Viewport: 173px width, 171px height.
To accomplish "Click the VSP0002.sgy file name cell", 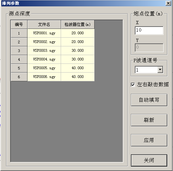I will pyautogui.click(x=44, y=42).
